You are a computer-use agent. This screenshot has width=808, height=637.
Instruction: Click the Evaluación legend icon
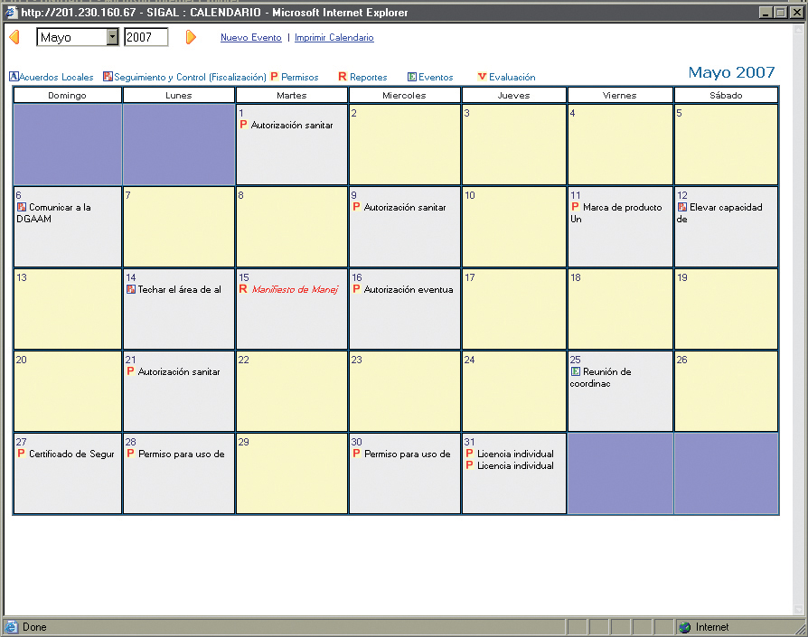pyautogui.click(x=482, y=78)
